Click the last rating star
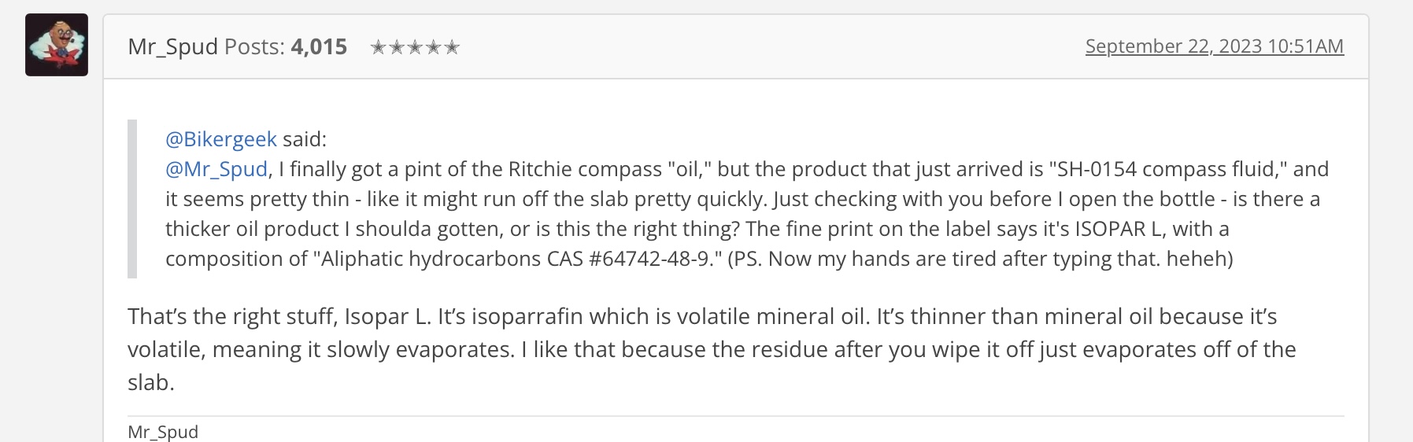 452,48
